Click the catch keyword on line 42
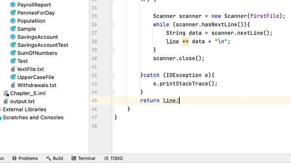 click(x=151, y=75)
